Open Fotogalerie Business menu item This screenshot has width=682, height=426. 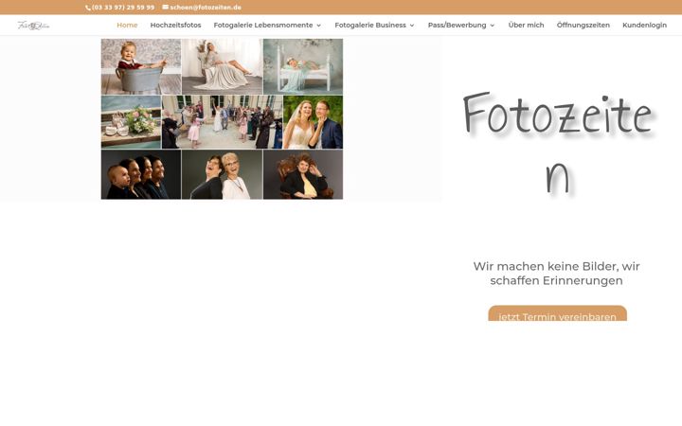(370, 26)
